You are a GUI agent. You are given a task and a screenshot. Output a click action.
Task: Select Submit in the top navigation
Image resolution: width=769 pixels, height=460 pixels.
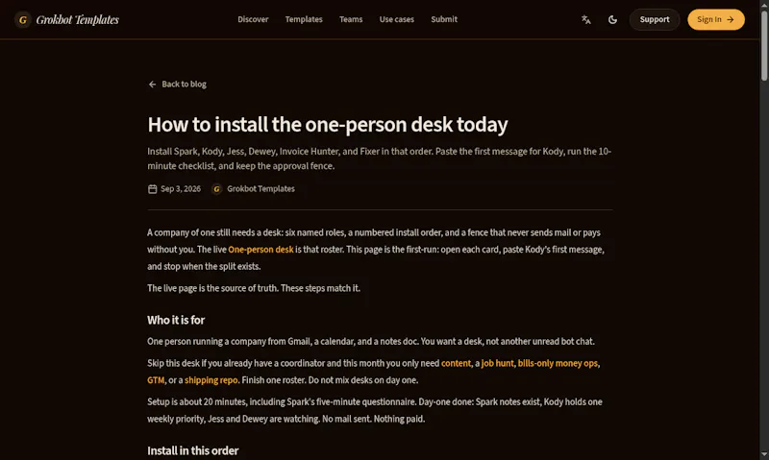(444, 19)
